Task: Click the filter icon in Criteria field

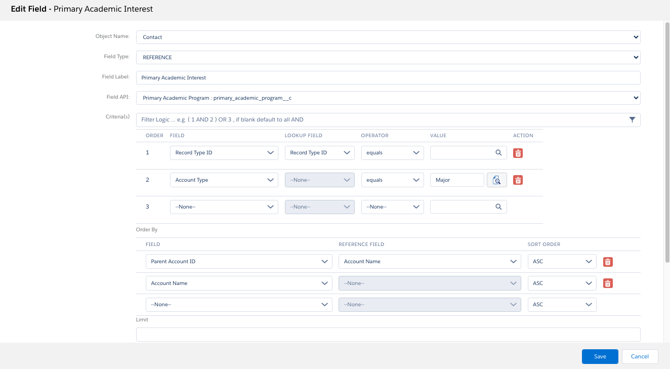Action: point(632,120)
